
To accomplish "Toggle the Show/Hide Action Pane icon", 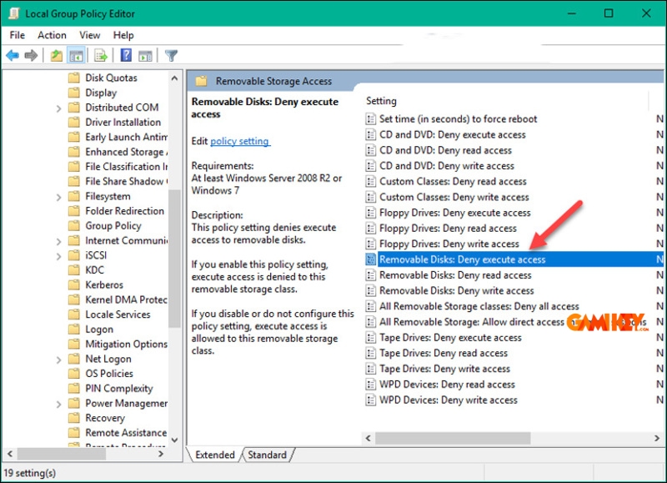I will coord(145,55).
